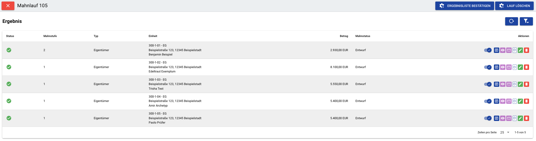Edit Trisha Test entry with pencil icon
The height and width of the screenshot is (141, 536).
pyautogui.click(x=520, y=84)
